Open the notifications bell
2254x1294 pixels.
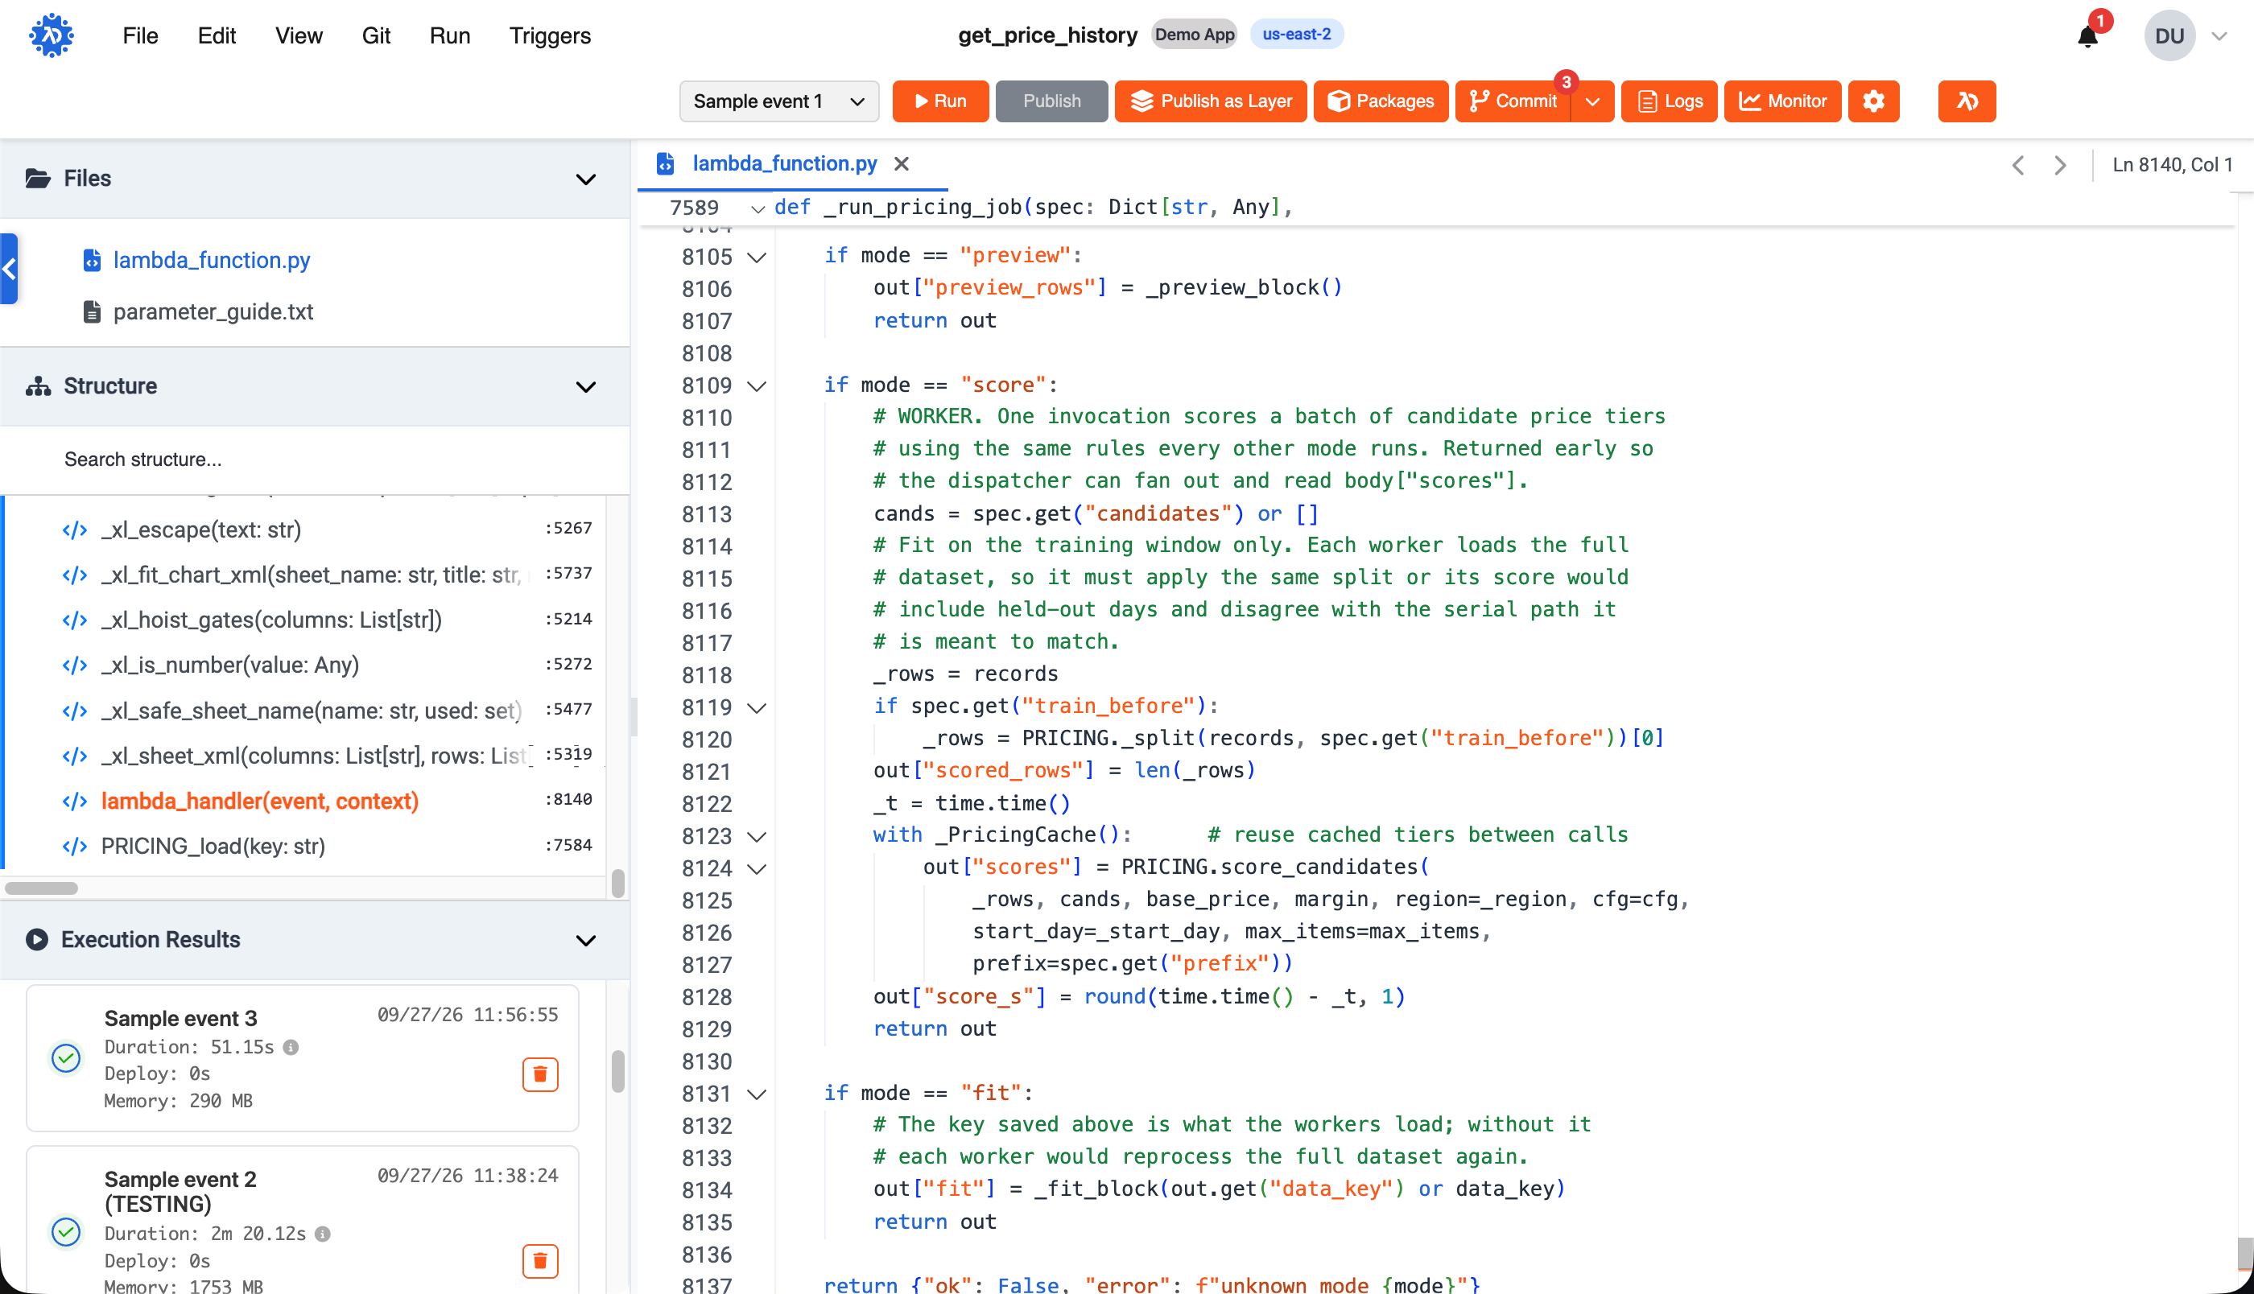[x=2088, y=36]
